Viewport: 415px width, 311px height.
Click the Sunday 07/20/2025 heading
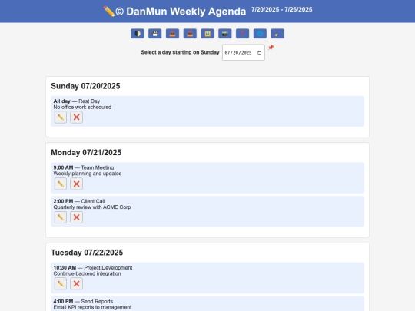[85, 86]
